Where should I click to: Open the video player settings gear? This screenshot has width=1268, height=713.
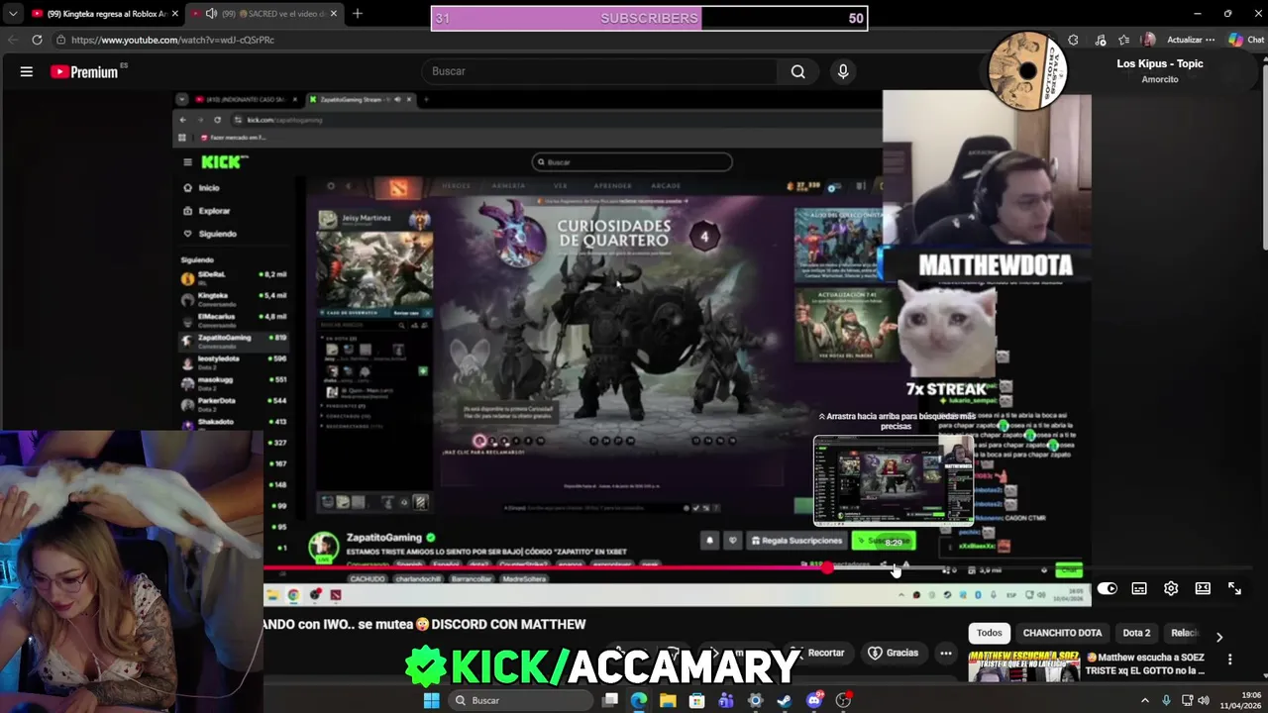pyautogui.click(x=1171, y=588)
